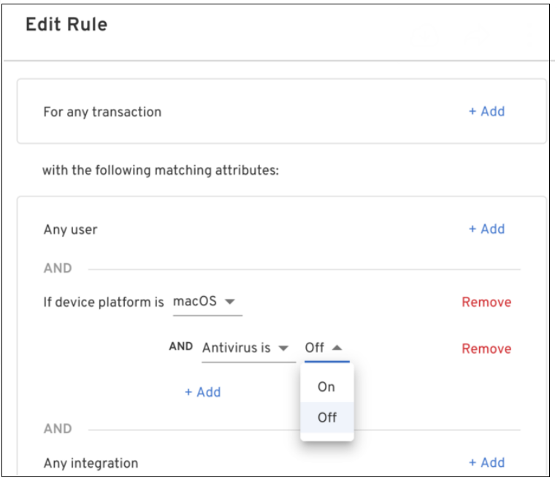Remove the device platform condition
The width and height of the screenshot is (558, 483).
pyautogui.click(x=486, y=303)
